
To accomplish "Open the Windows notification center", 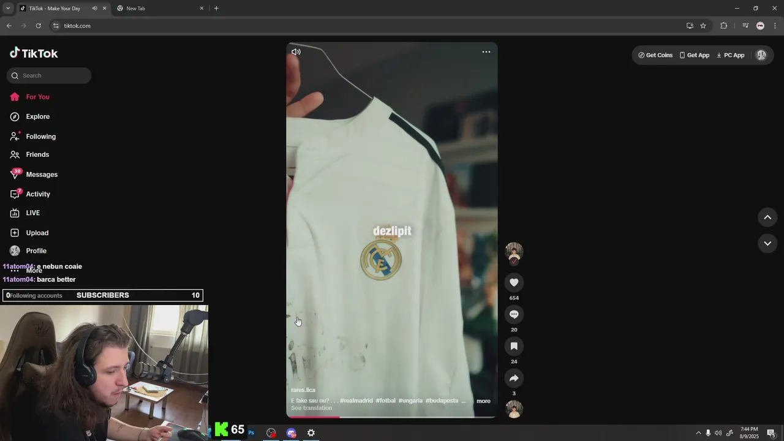I will click(771, 433).
